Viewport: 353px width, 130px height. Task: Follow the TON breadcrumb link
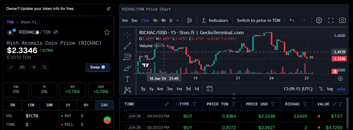(10, 22)
